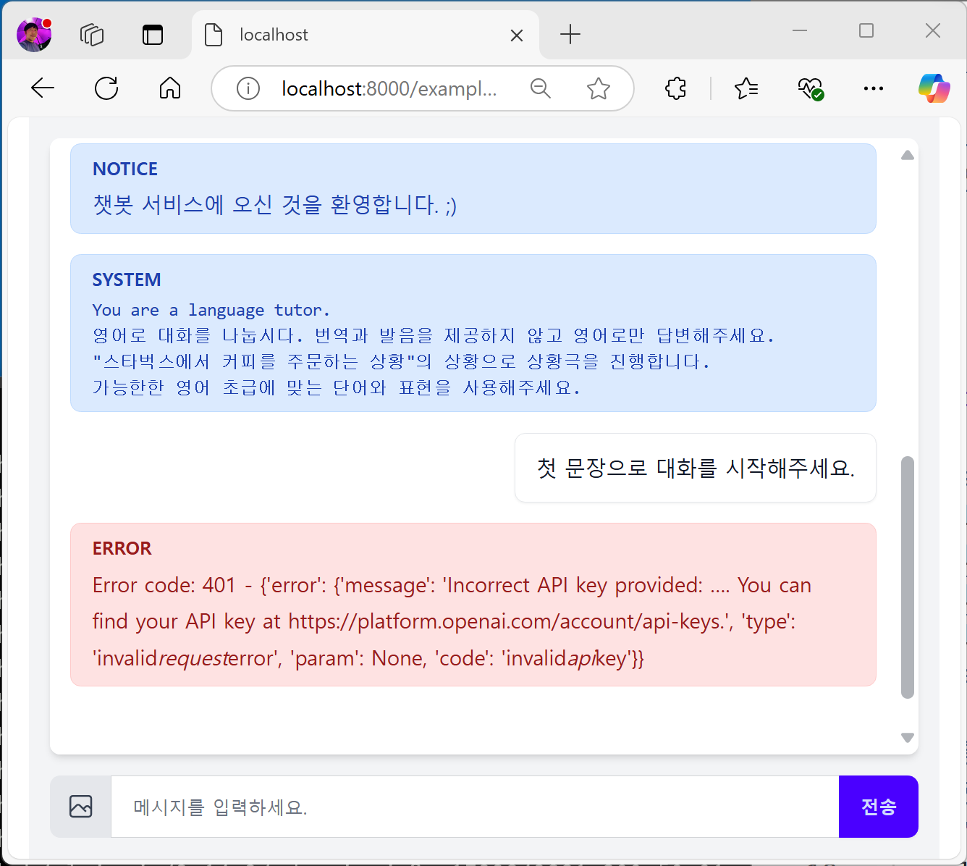This screenshot has width=967, height=866.
Task: Toggle favorite status for this page
Action: [x=599, y=88]
